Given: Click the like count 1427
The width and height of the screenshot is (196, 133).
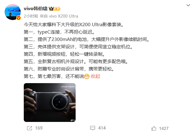Looking at the screenshot, I should pos(164,128).
